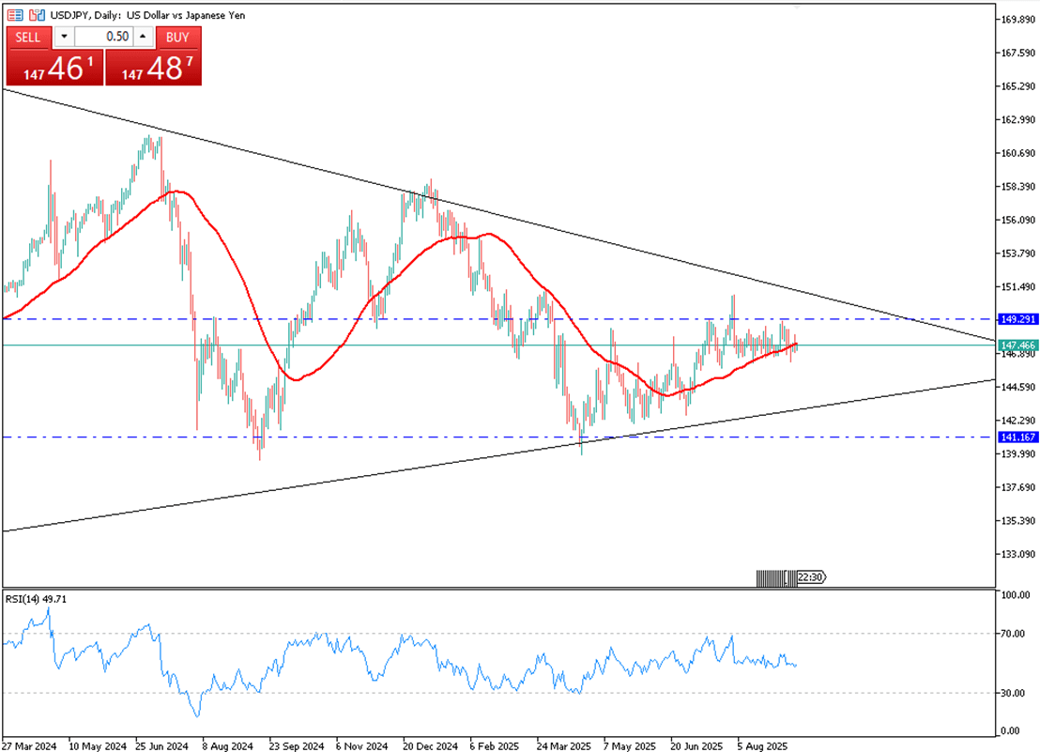Click the 5 Aug 2025 date label
The width and height of the screenshot is (1040, 752).
tap(762, 745)
